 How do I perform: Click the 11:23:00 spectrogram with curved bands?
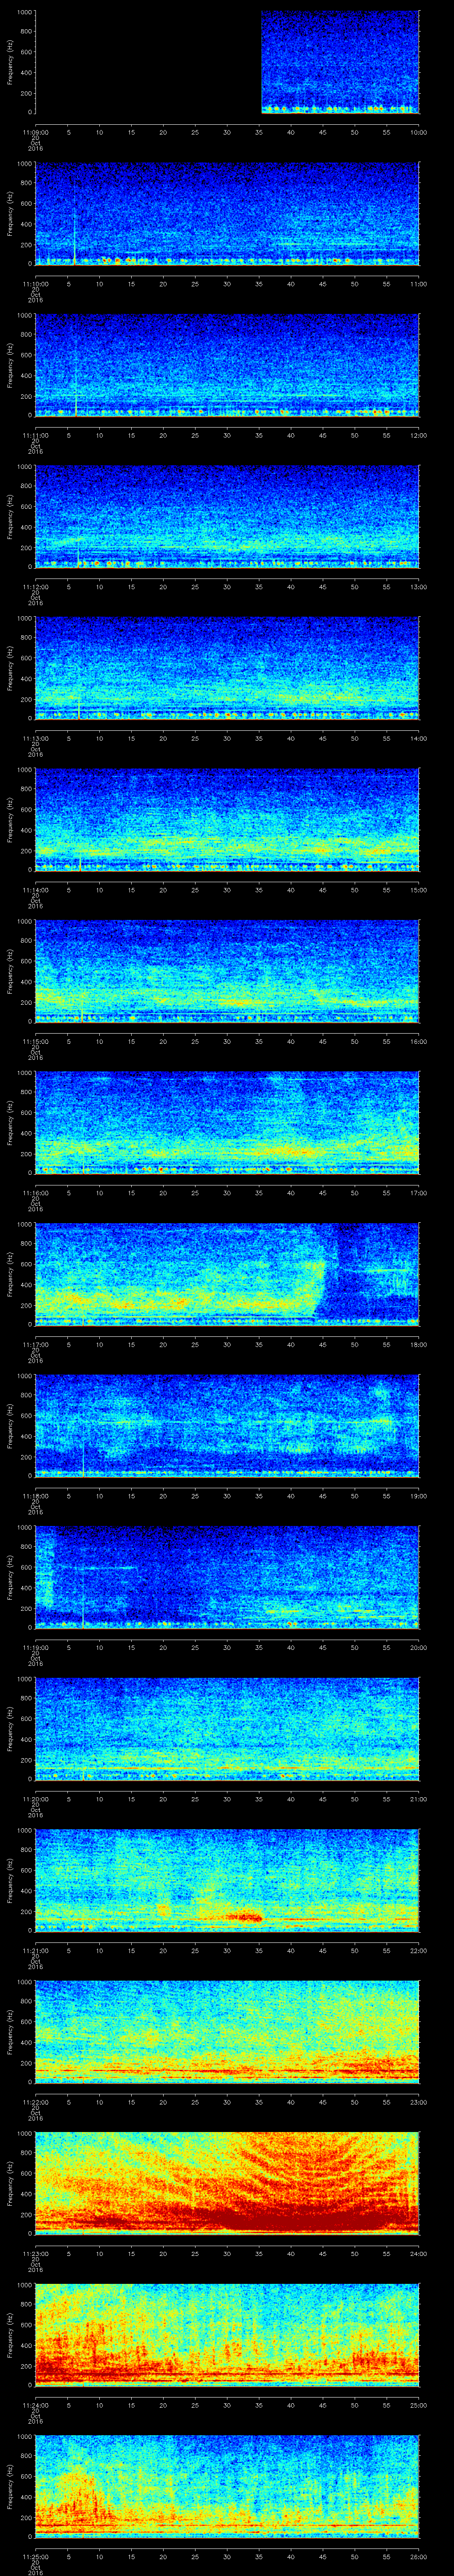227,2184
